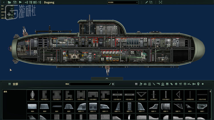Open submarine file with folder icon
The image size is (214, 120).
pos(9,2)
